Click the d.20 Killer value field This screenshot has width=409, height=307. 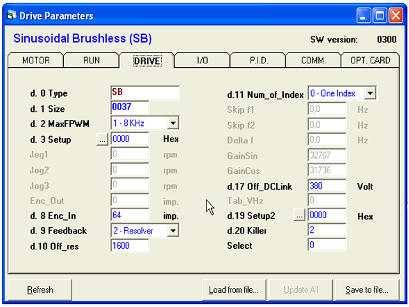(x=327, y=230)
